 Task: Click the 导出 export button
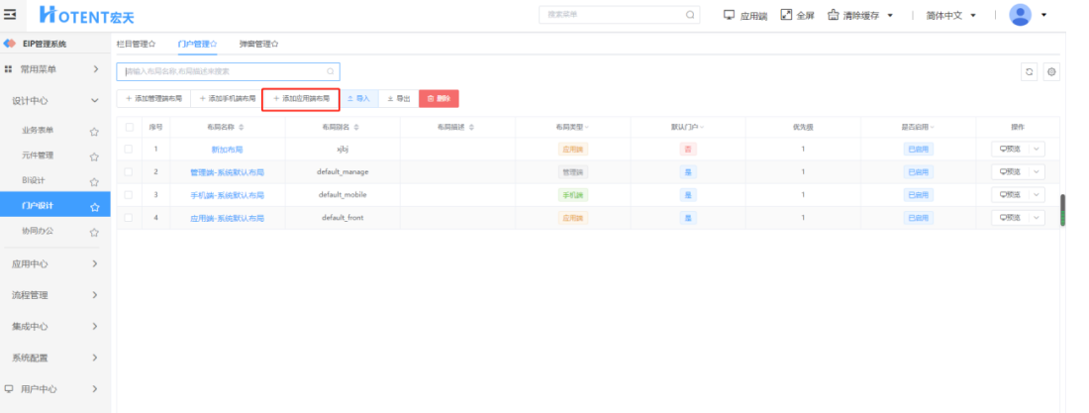[x=399, y=99]
